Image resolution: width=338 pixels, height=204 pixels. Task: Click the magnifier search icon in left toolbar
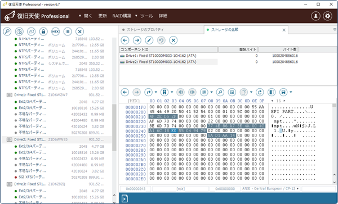click(7, 31)
